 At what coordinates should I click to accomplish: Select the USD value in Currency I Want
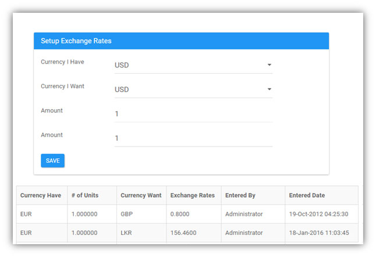pos(122,90)
